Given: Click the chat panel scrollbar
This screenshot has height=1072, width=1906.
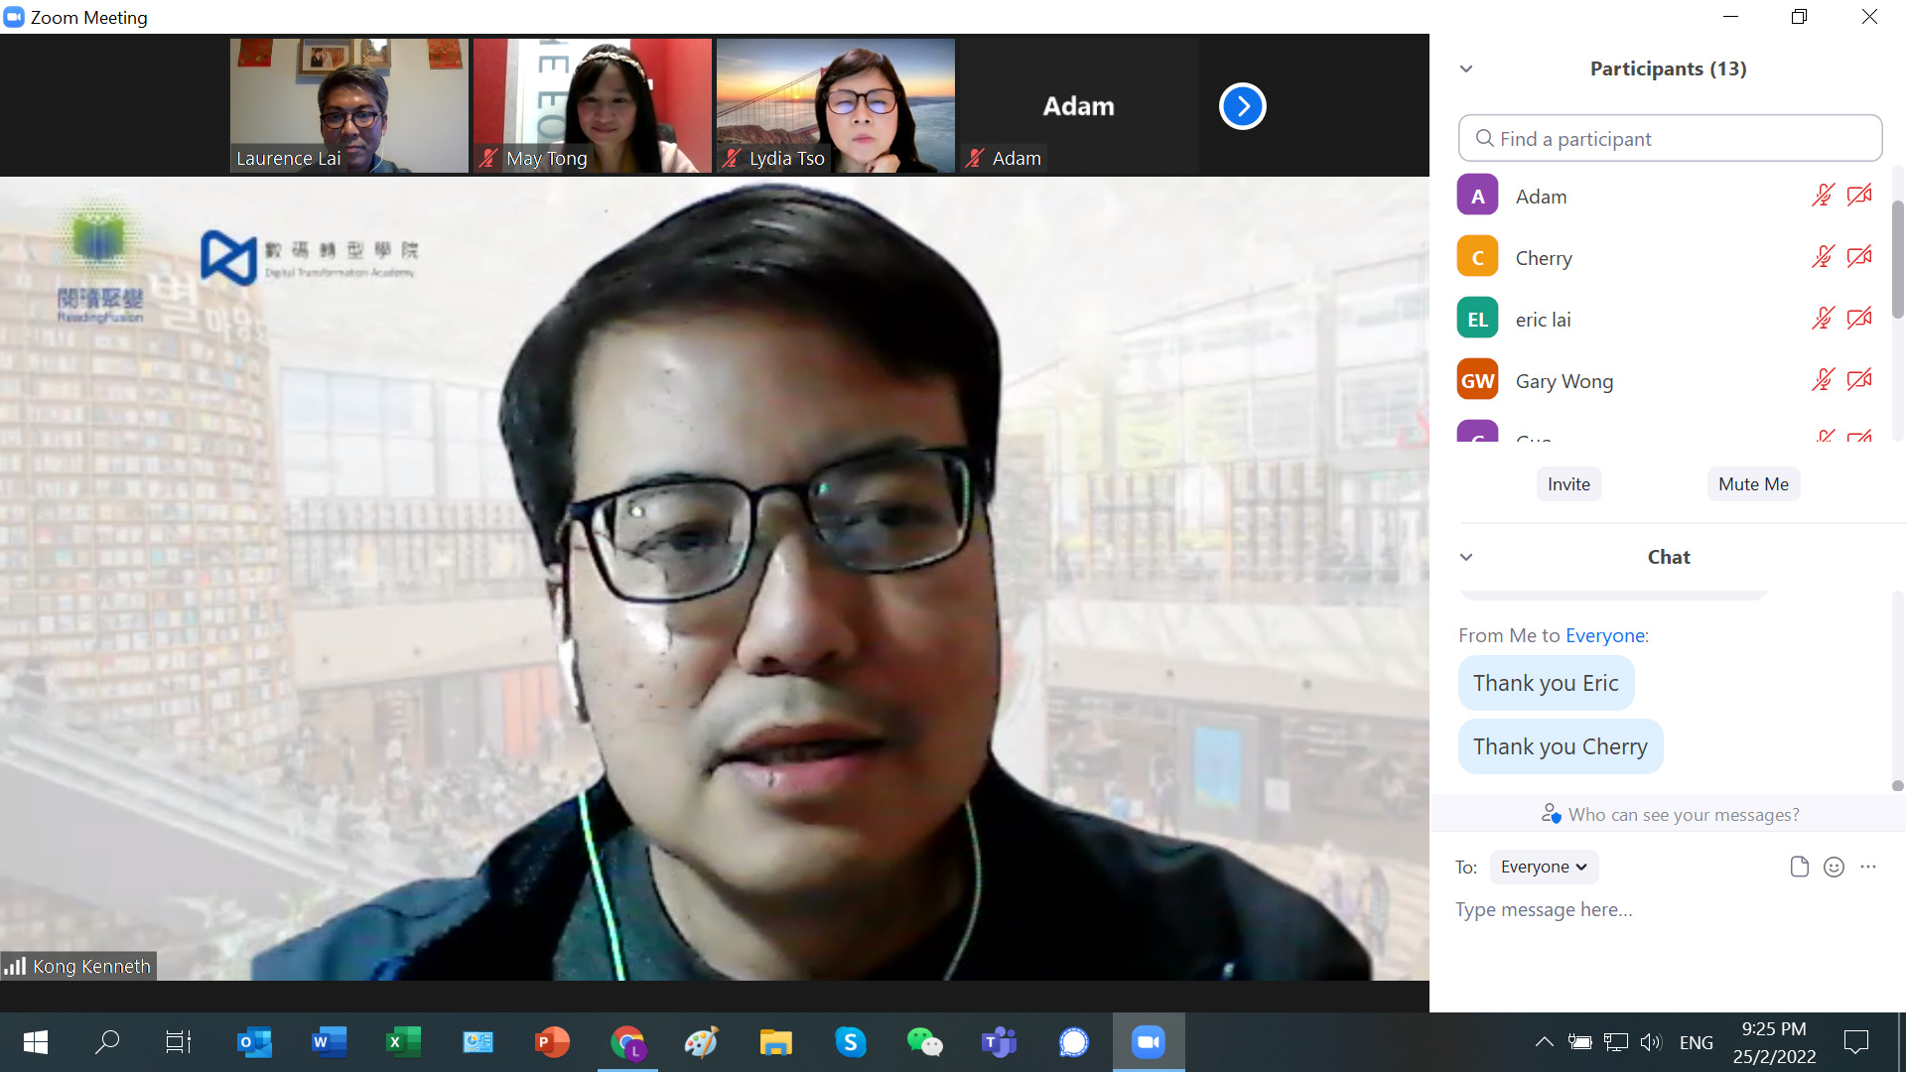Looking at the screenshot, I should pyautogui.click(x=1897, y=785).
